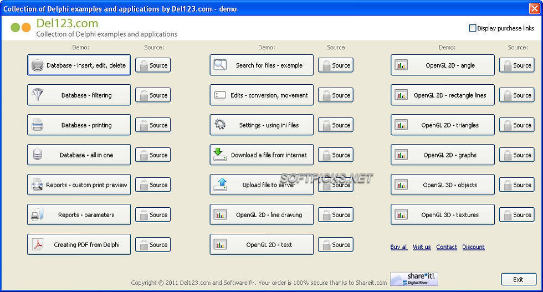Start the Upload file to server demo
The image size is (543, 292).
tap(262, 185)
